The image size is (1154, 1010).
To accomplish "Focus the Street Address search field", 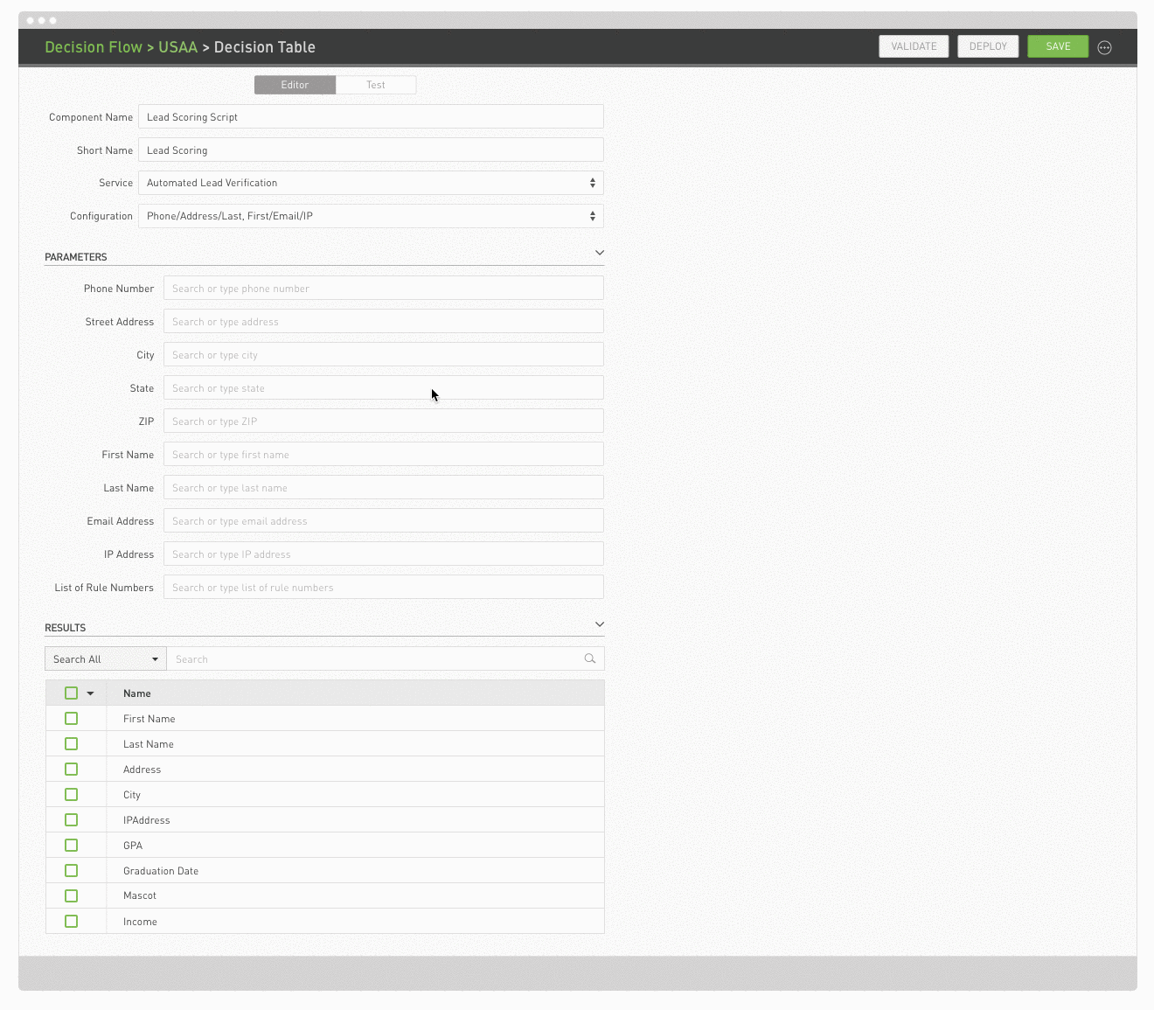I will click(383, 321).
